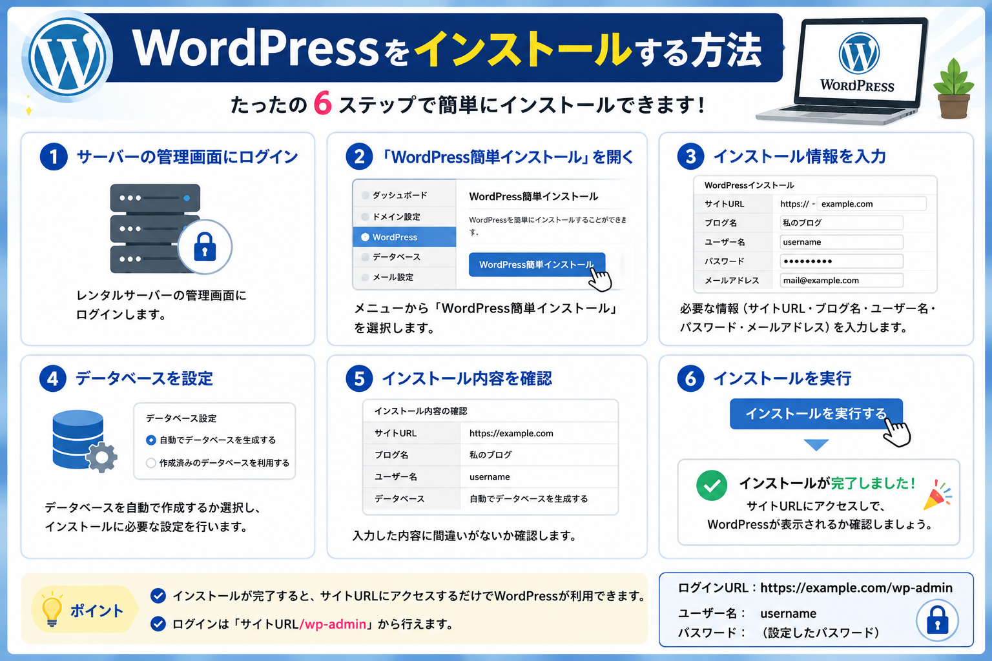The height and width of the screenshot is (661, 992).
Task: Click the pink /wp-admin link text
Action: tap(333, 624)
